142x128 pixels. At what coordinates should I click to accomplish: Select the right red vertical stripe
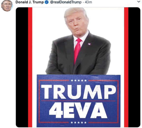tap(126, 67)
